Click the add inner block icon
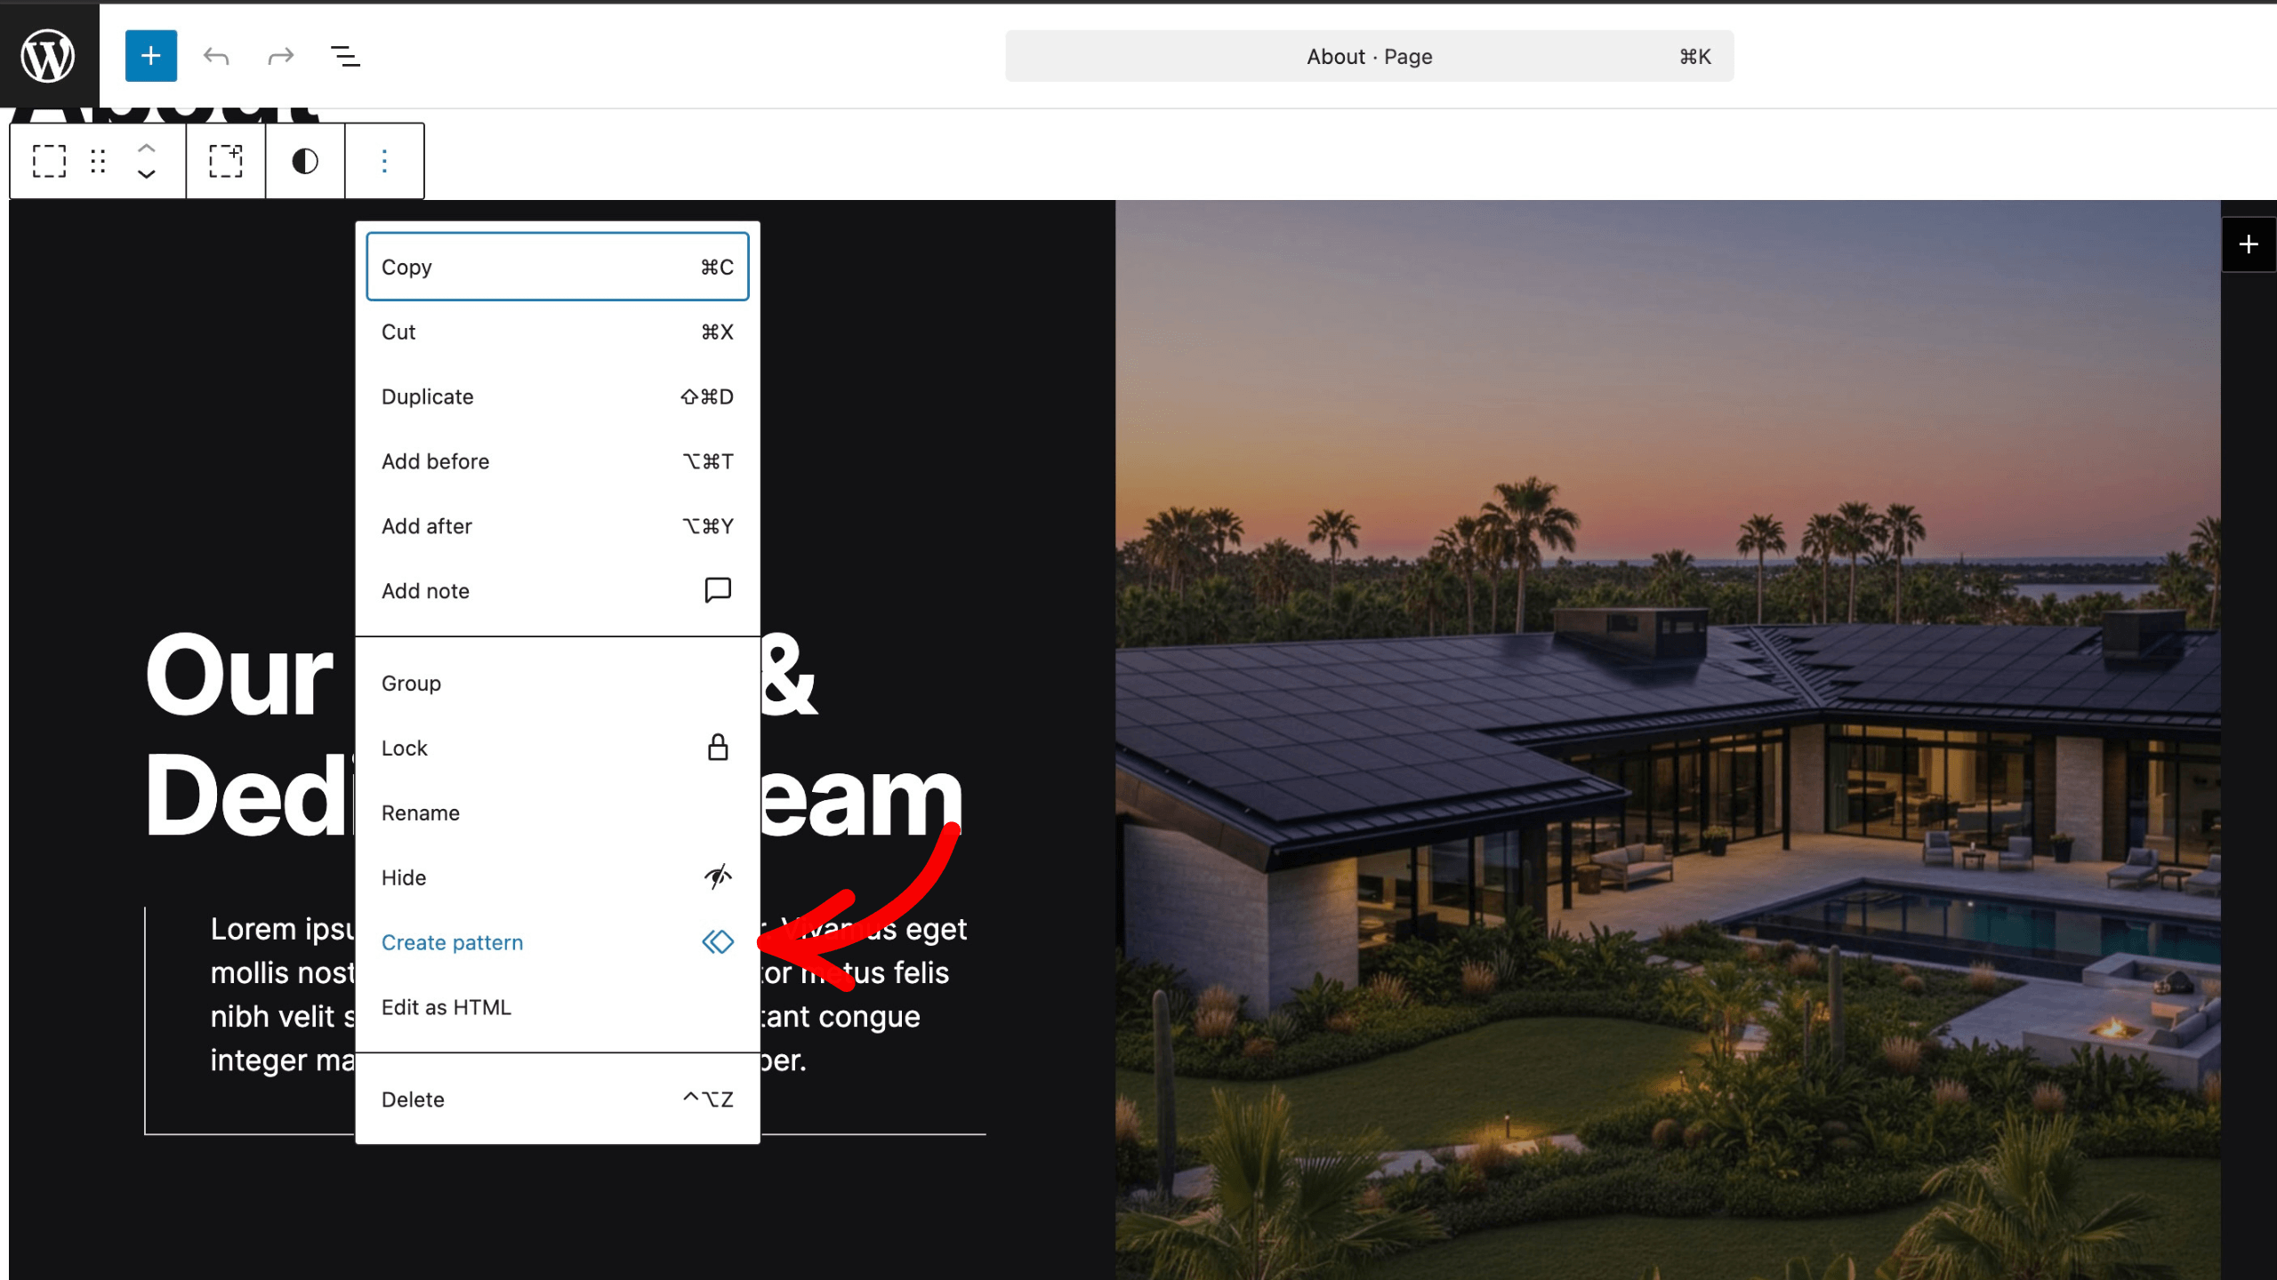This screenshot has width=2277, height=1280. pyautogui.click(x=225, y=161)
